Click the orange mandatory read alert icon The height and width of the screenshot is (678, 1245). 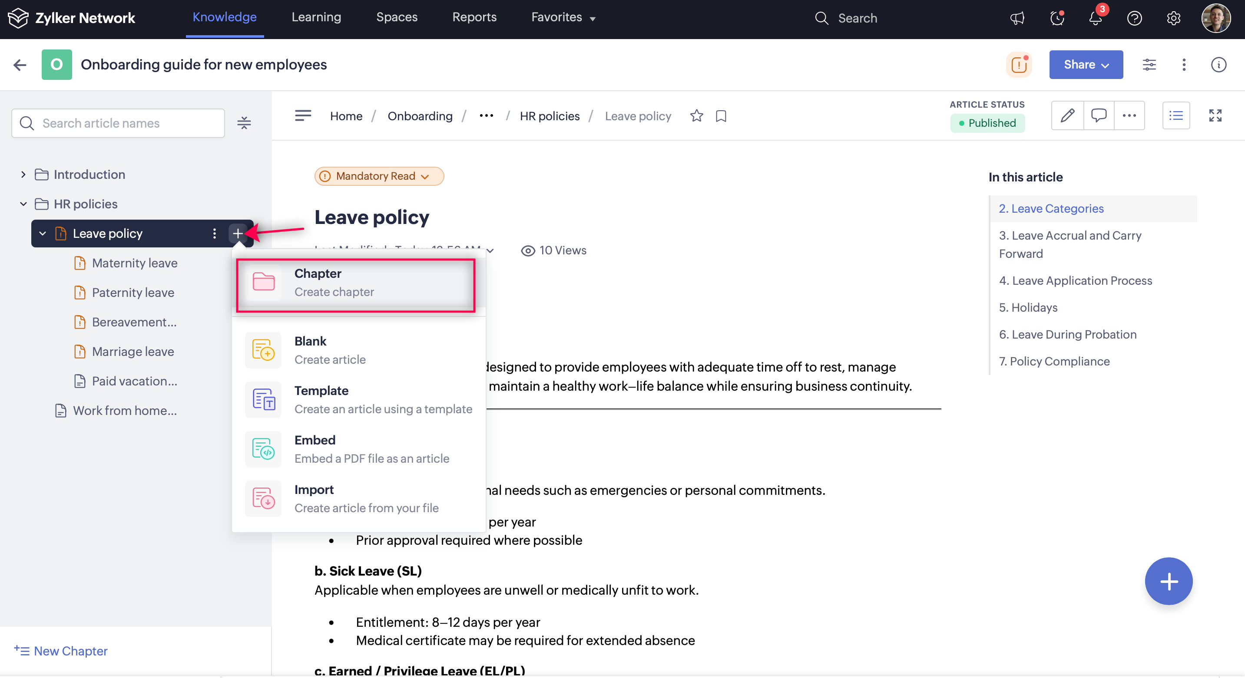tap(1019, 65)
